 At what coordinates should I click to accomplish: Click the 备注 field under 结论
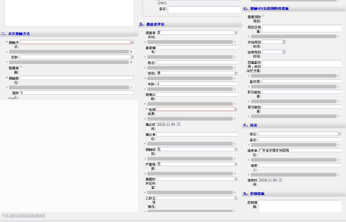pos(300,140)
